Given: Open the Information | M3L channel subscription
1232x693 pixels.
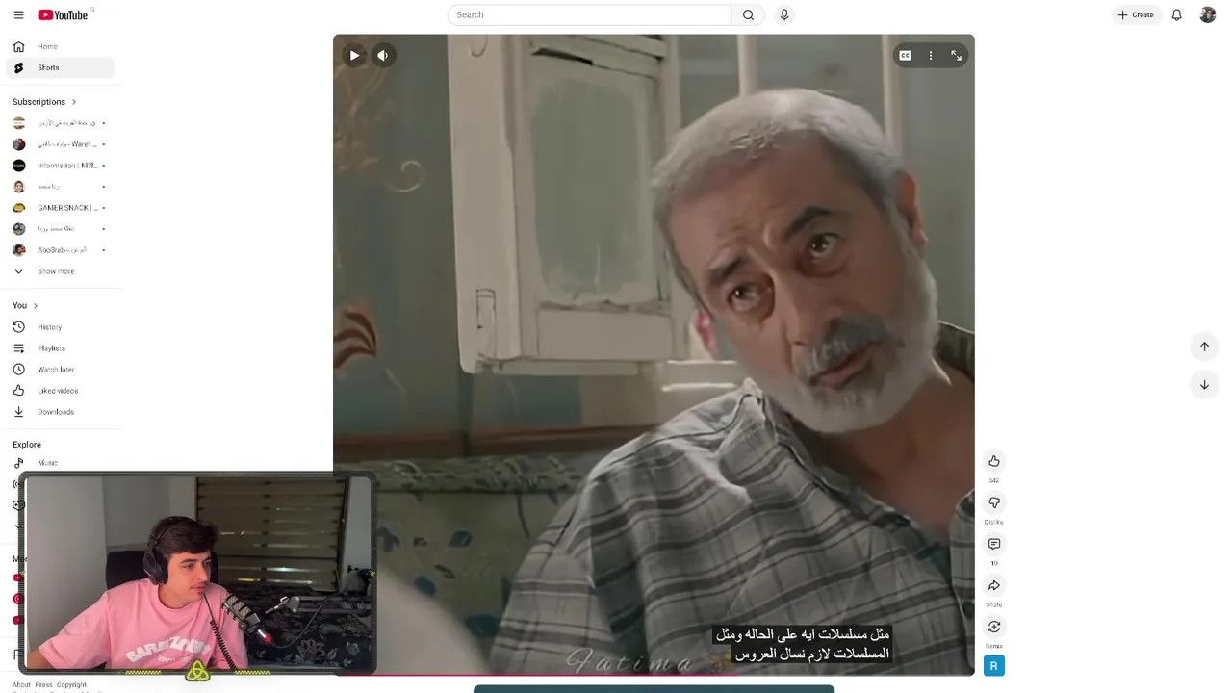Looking at the screenshot, I should (x=60, y=166).
